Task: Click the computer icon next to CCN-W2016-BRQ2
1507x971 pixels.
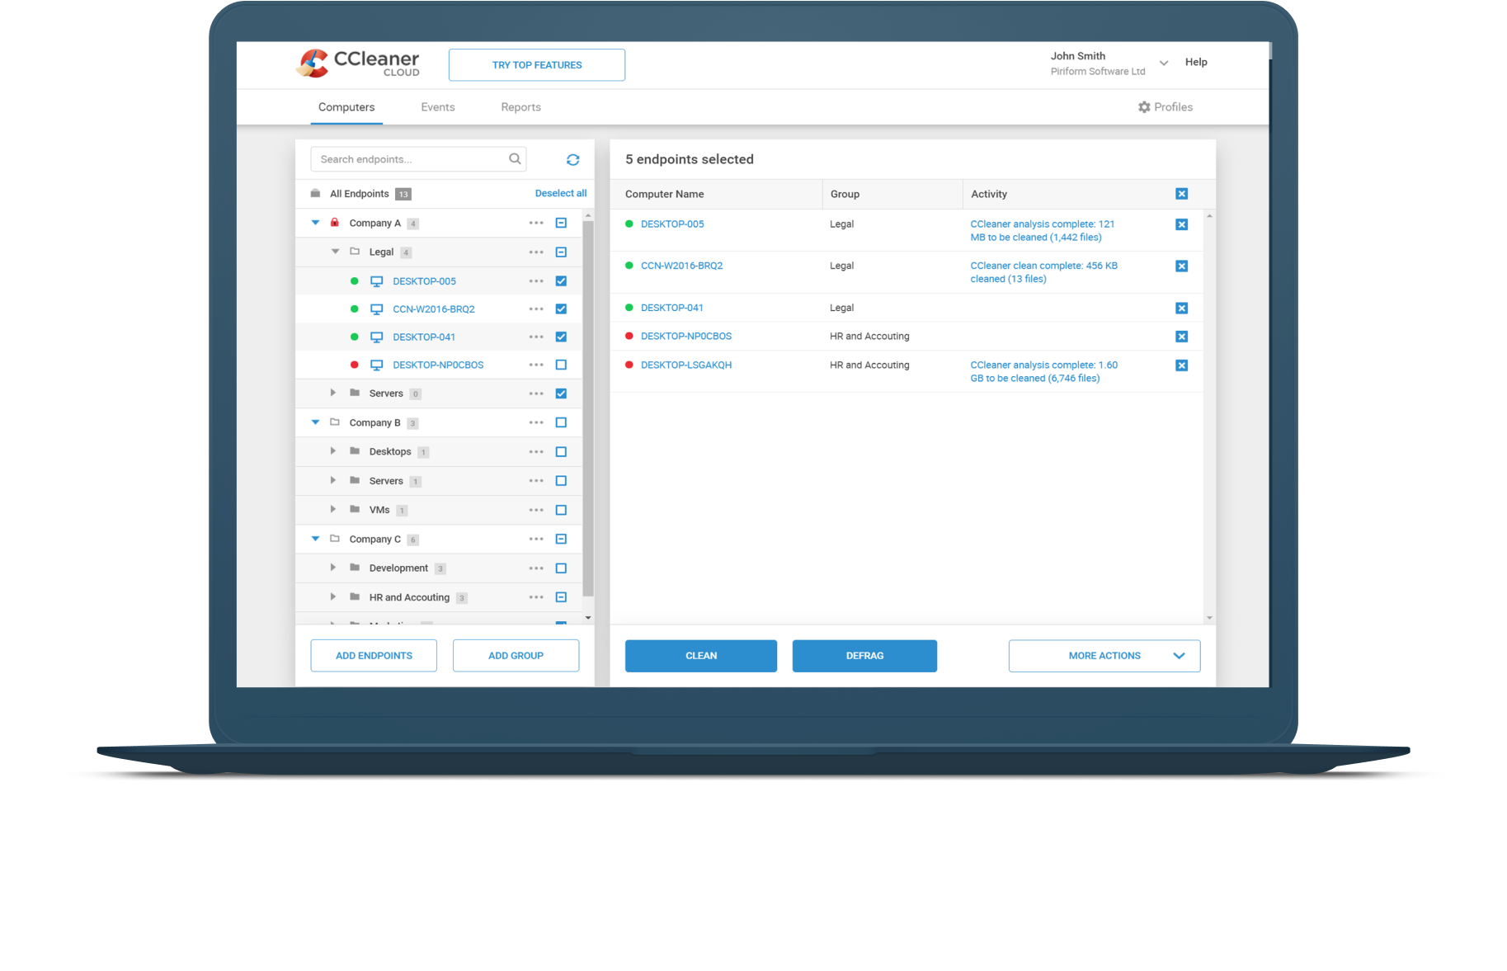Action: pos(377,309)
